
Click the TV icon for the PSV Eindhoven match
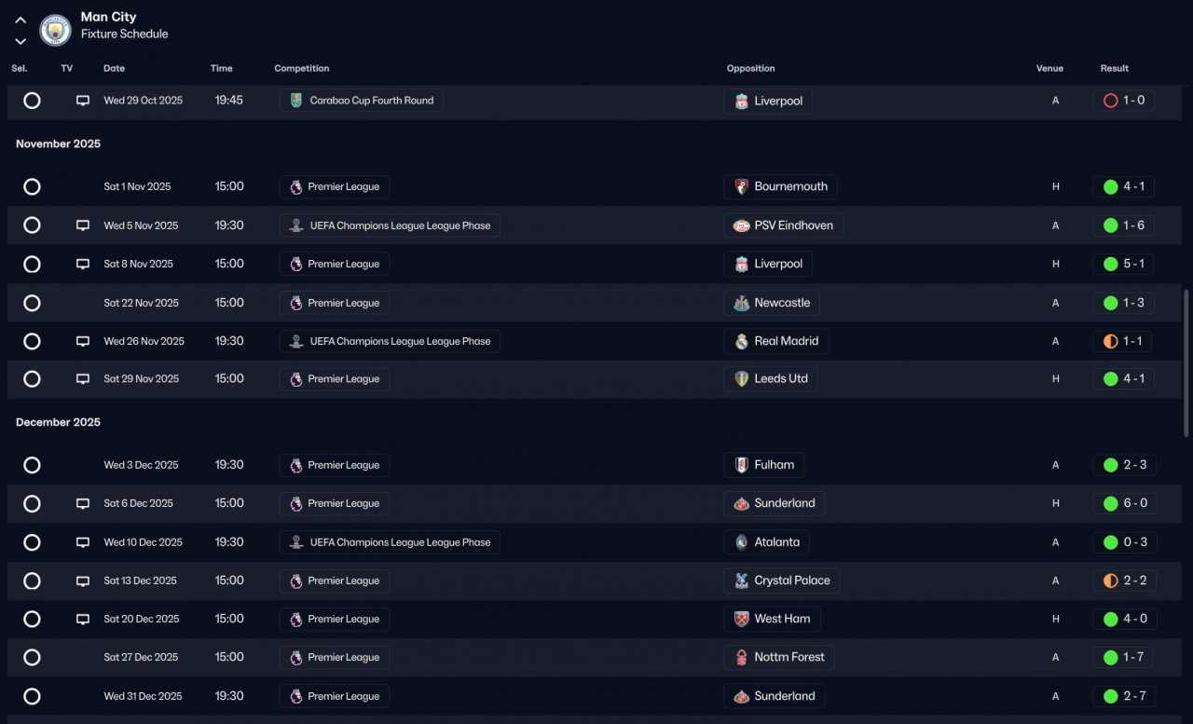(x=83, y=225)
